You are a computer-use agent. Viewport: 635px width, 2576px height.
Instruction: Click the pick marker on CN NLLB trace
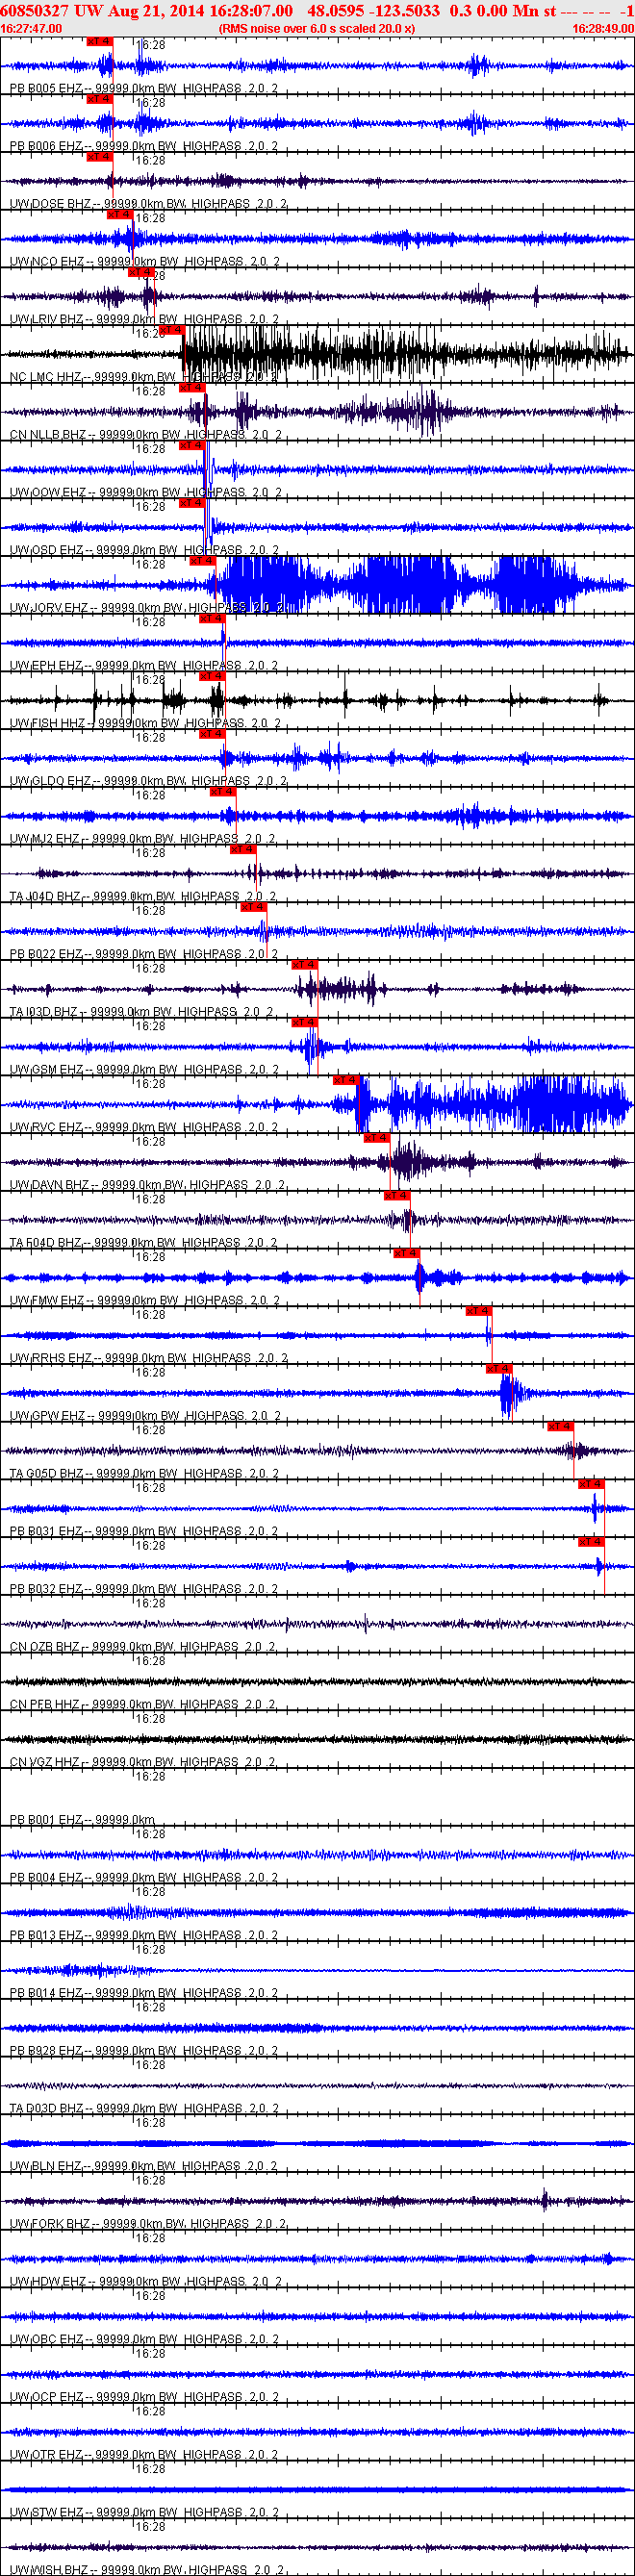point(192,388)
